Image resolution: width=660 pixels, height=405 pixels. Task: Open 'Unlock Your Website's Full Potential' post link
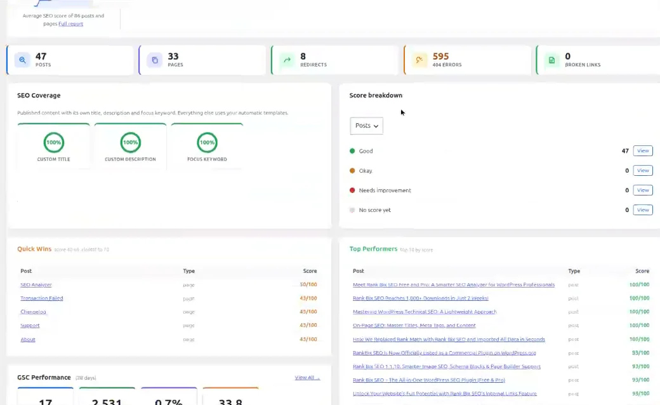tap(444, 394)
